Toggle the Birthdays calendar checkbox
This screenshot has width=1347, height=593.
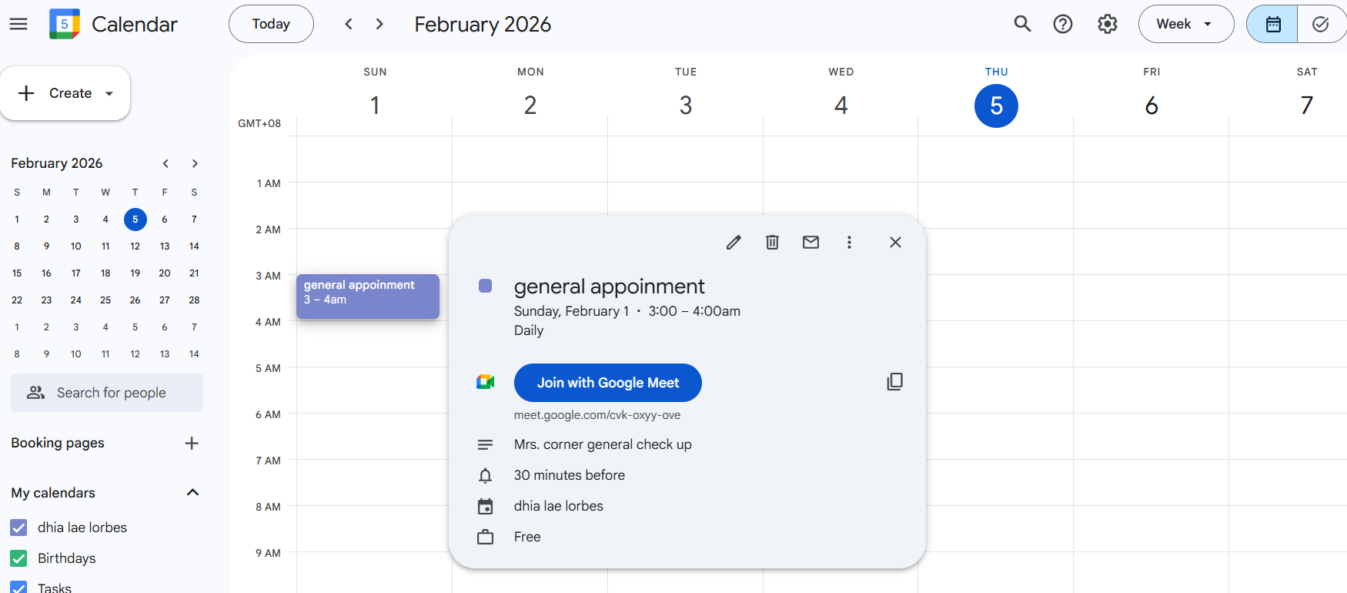pyautogui.click(x=18, y=558)
